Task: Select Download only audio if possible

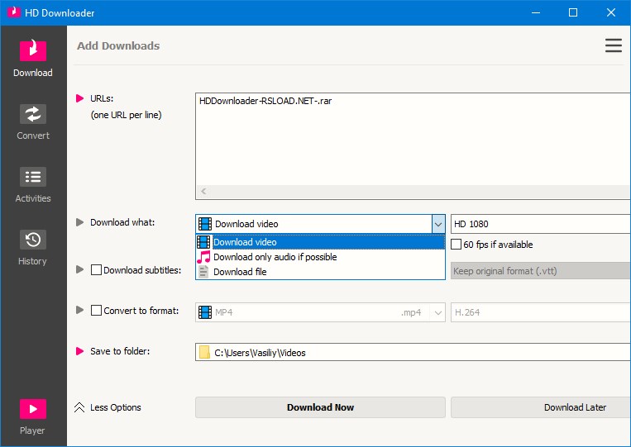Action: [x=275, y=257]
